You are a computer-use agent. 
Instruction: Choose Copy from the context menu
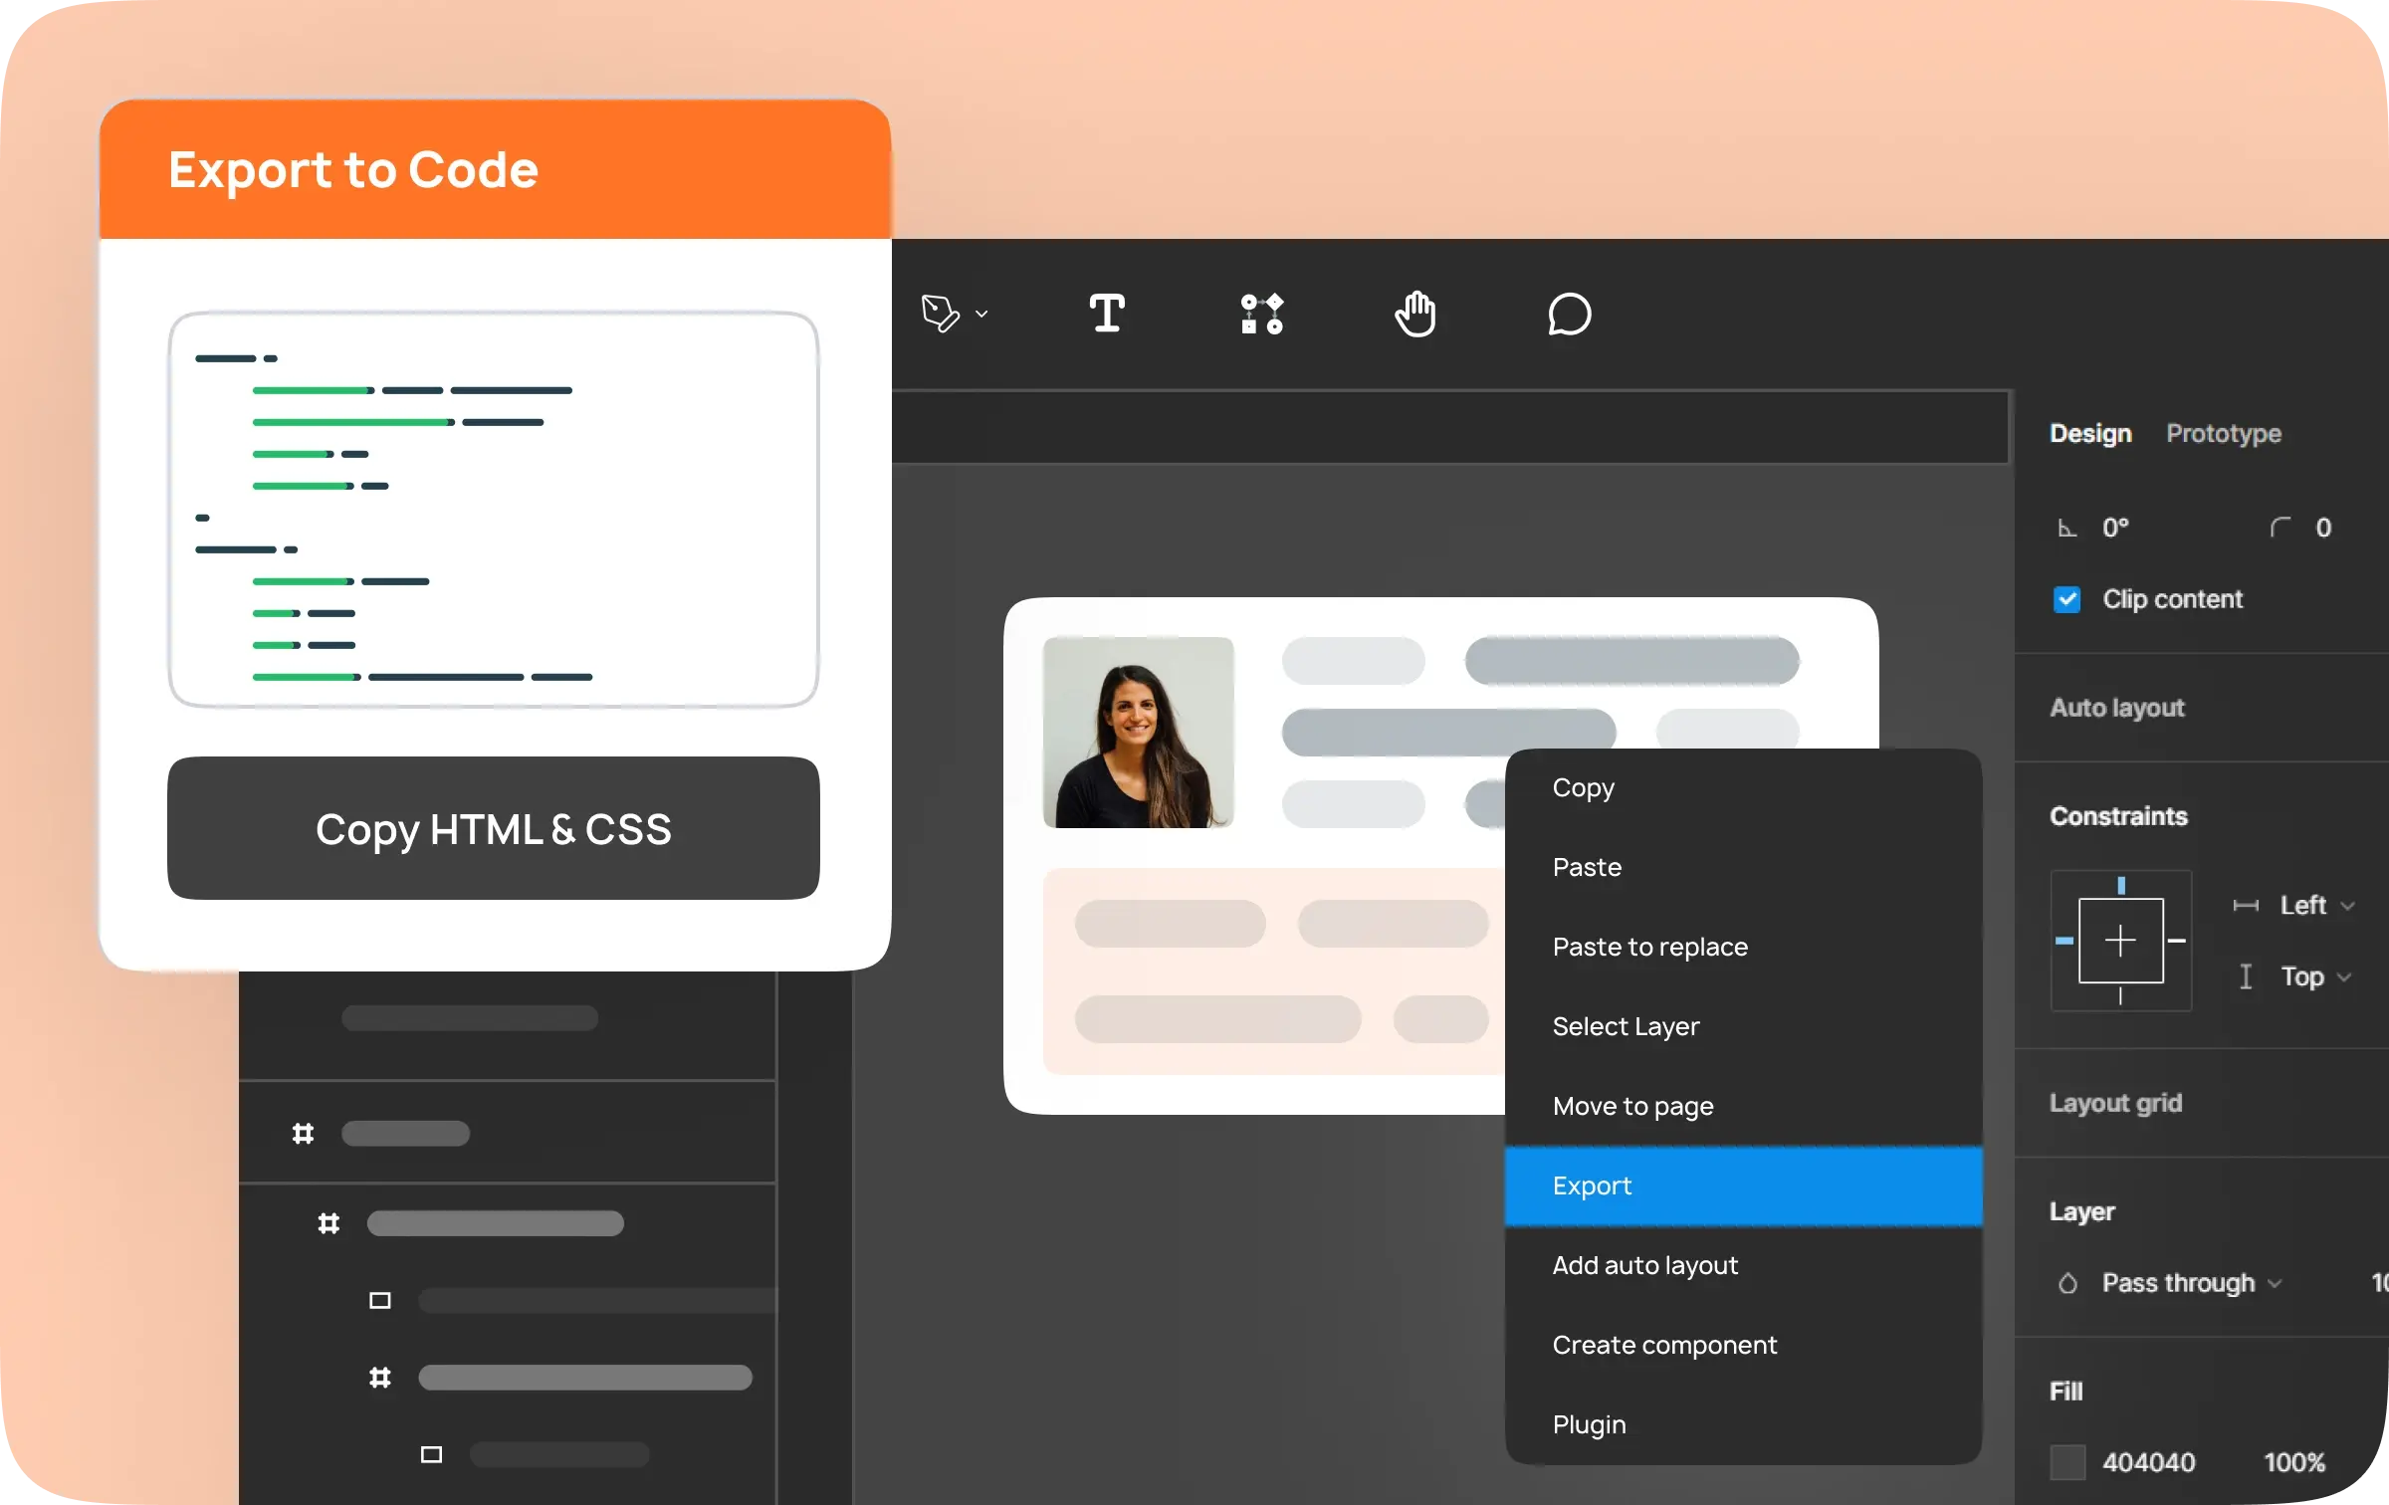click(1743, 787)
